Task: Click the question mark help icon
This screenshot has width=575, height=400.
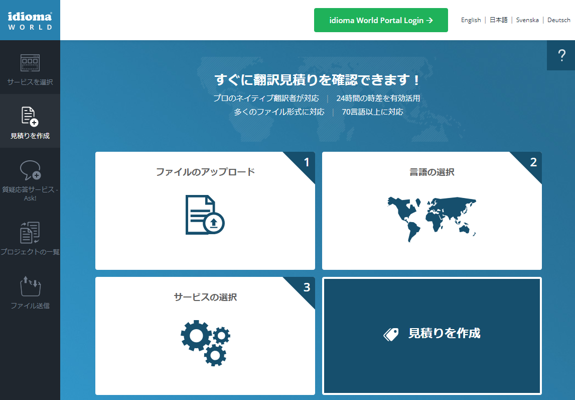Action: 561,55
